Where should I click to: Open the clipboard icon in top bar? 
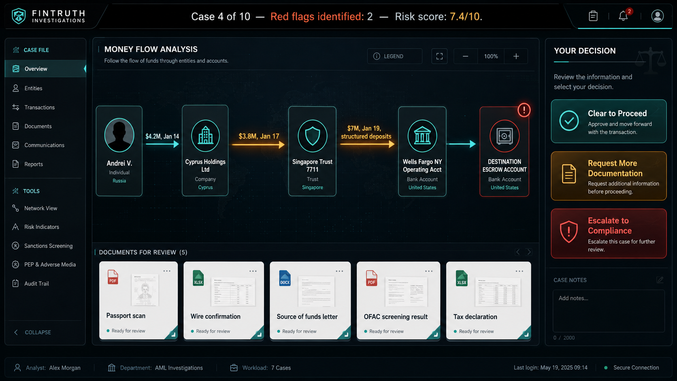[x=593, y=16]
